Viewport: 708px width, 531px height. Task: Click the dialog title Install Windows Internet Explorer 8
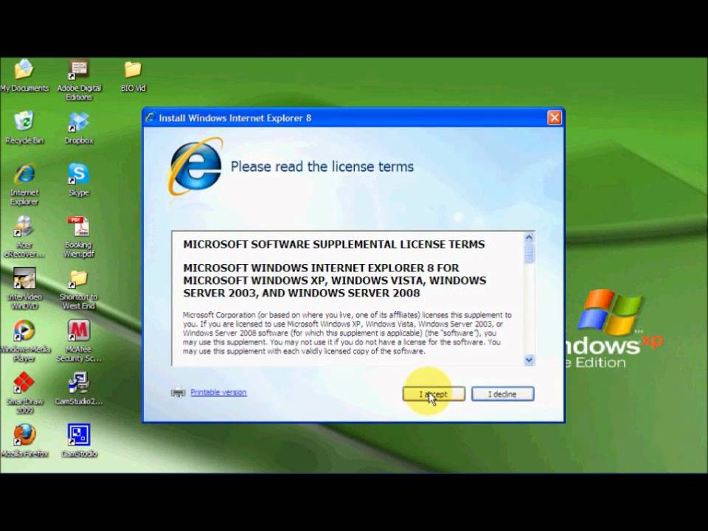click(235, 118)
